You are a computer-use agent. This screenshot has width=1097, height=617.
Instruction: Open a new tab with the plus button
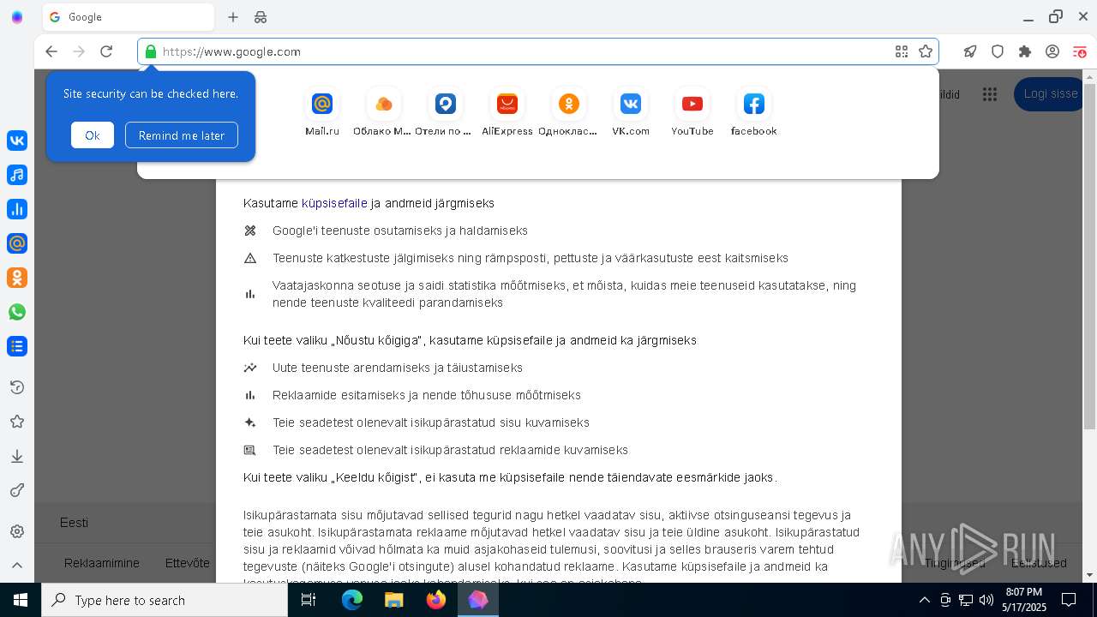[x=233, y=17]
